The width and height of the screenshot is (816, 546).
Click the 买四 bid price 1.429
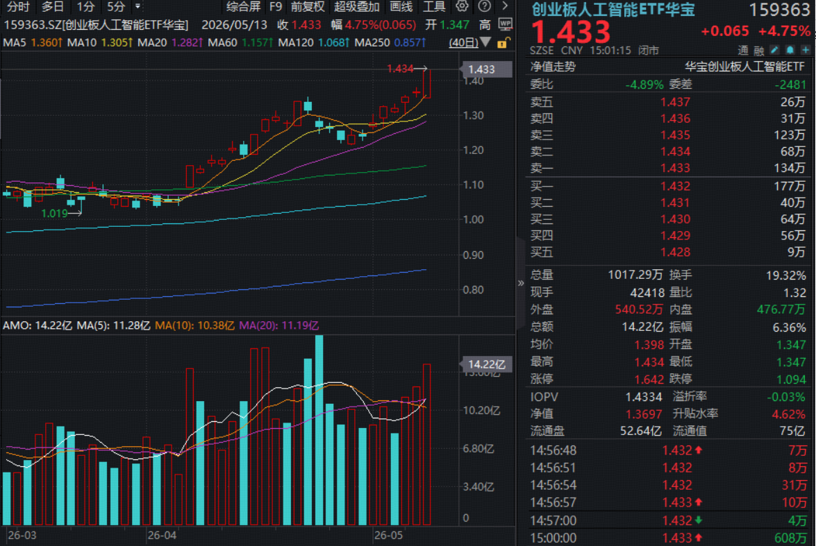[675, 236]
